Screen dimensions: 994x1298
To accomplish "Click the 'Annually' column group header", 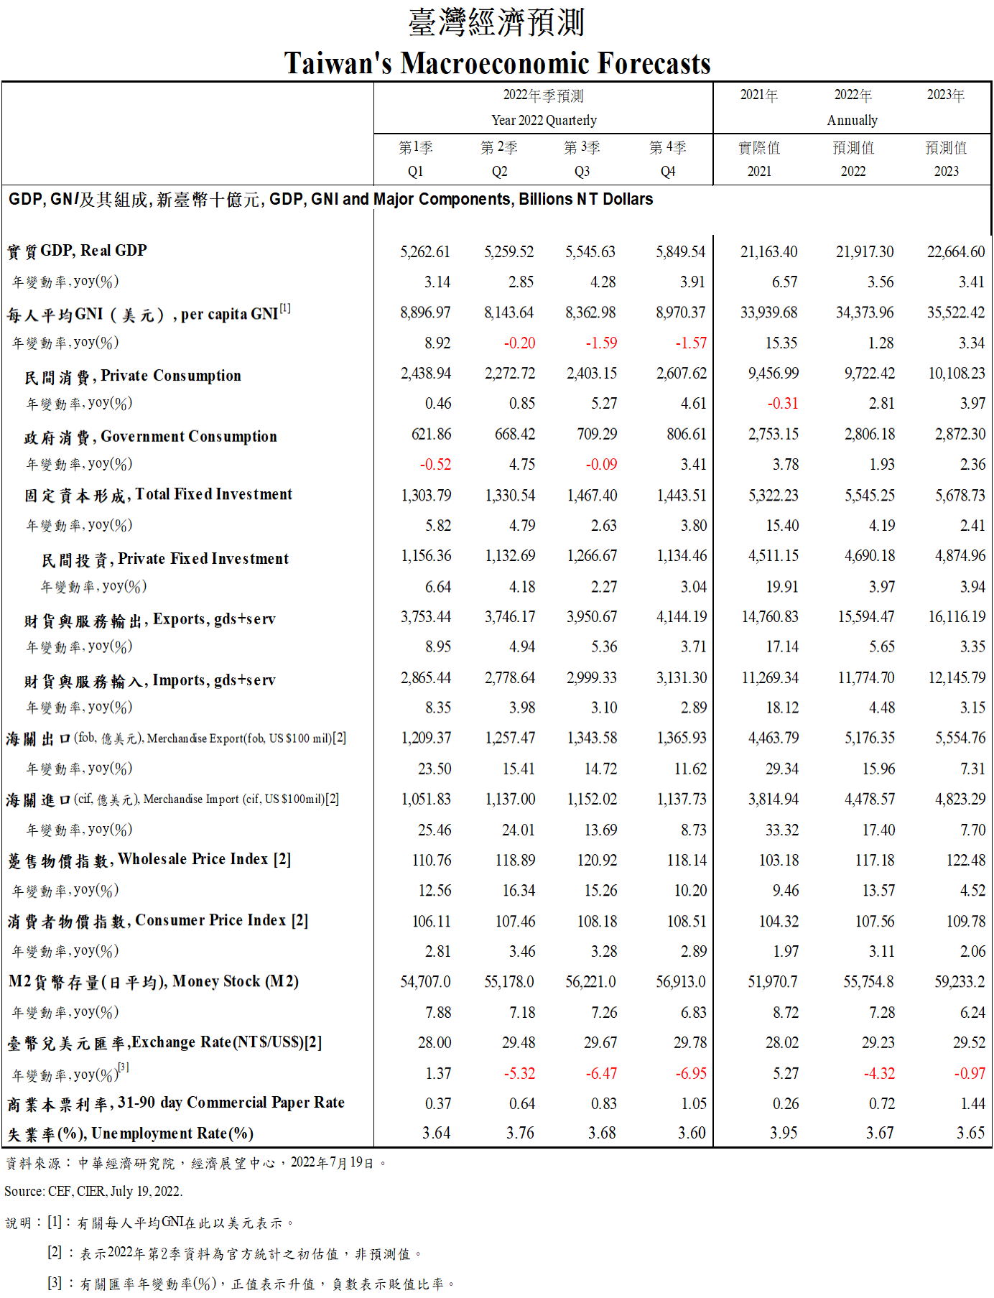I will point(853,120).
